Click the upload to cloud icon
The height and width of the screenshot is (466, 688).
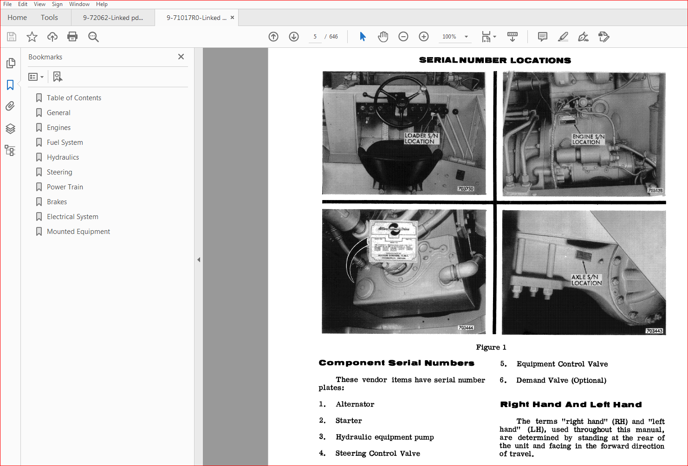click(52, 37)
